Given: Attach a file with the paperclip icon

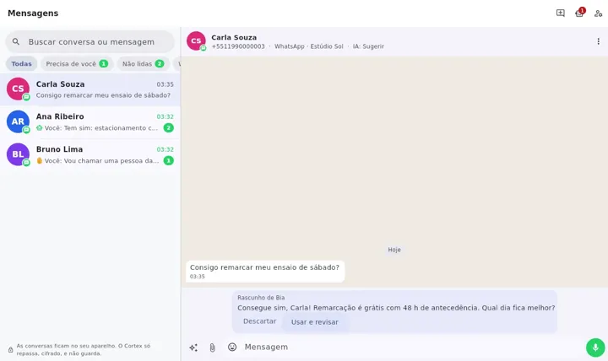Looking at the screenshot, I should click(212, 348).
